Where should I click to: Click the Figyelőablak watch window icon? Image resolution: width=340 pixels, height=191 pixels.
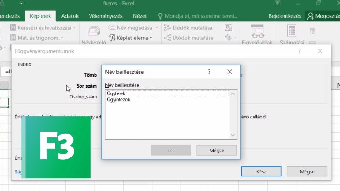coord(257,32)
